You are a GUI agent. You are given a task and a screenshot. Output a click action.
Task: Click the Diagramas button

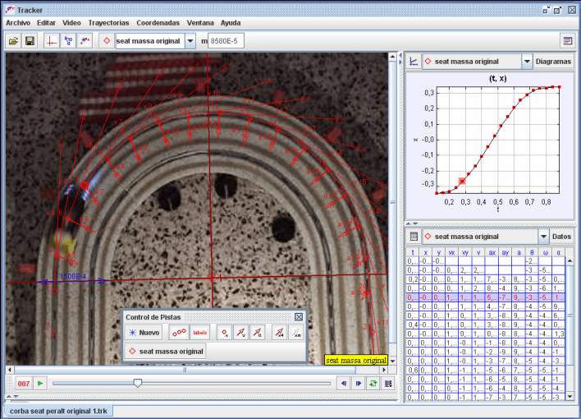(x=554, y=62)
